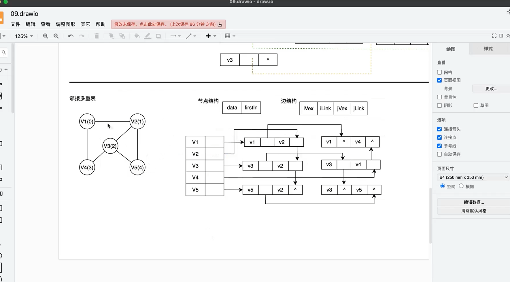Click the 编辑数据... button

click(473, 202)
